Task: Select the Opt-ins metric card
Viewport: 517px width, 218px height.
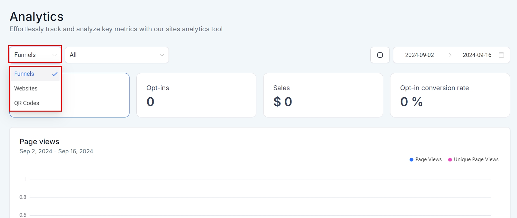Action: click(196, 95)
